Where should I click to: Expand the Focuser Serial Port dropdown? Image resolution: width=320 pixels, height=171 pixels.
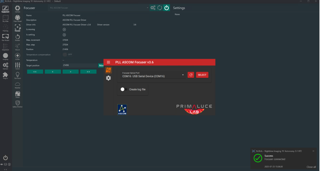tap(153, 75)
